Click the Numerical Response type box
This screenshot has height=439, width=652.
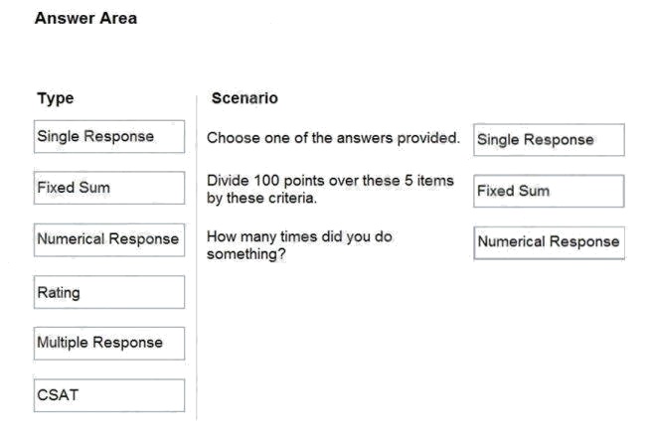point(109,240)
